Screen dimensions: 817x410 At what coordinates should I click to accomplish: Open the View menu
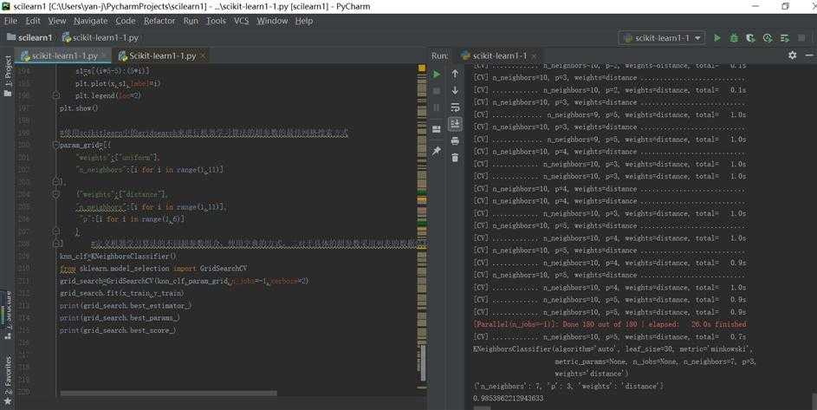coord(57,21)
